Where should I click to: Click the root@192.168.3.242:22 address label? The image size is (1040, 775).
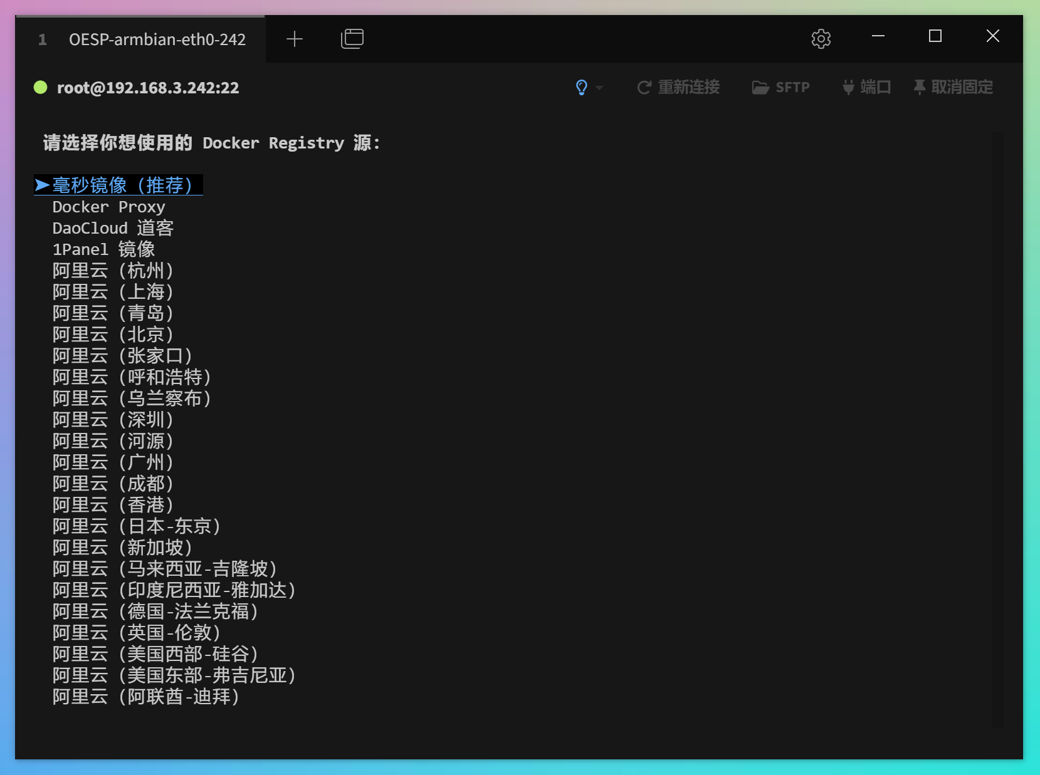pyautogui.click(x=148, y=87)
